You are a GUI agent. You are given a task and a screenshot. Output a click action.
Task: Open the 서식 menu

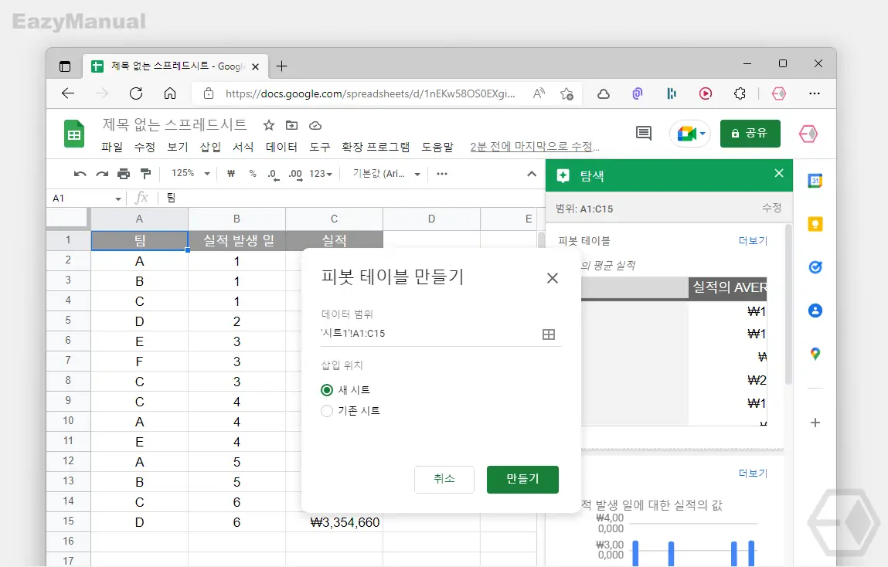coord(243,147)
